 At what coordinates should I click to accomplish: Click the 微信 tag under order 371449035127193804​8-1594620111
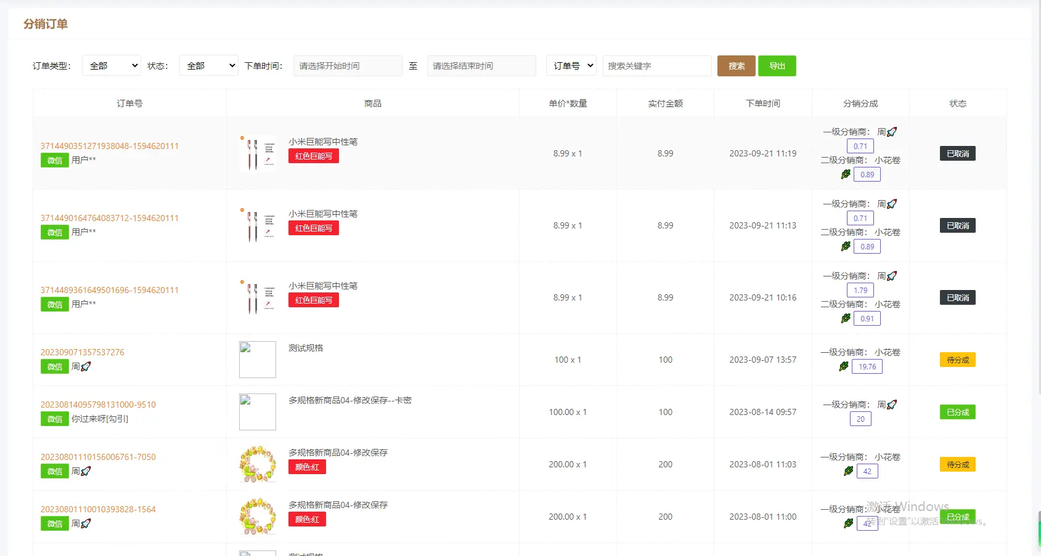pos(54,161)
